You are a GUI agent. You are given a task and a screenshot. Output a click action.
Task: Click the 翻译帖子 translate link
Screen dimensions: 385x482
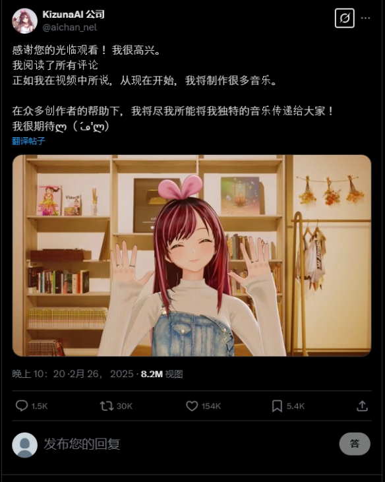tap(28, 141)
